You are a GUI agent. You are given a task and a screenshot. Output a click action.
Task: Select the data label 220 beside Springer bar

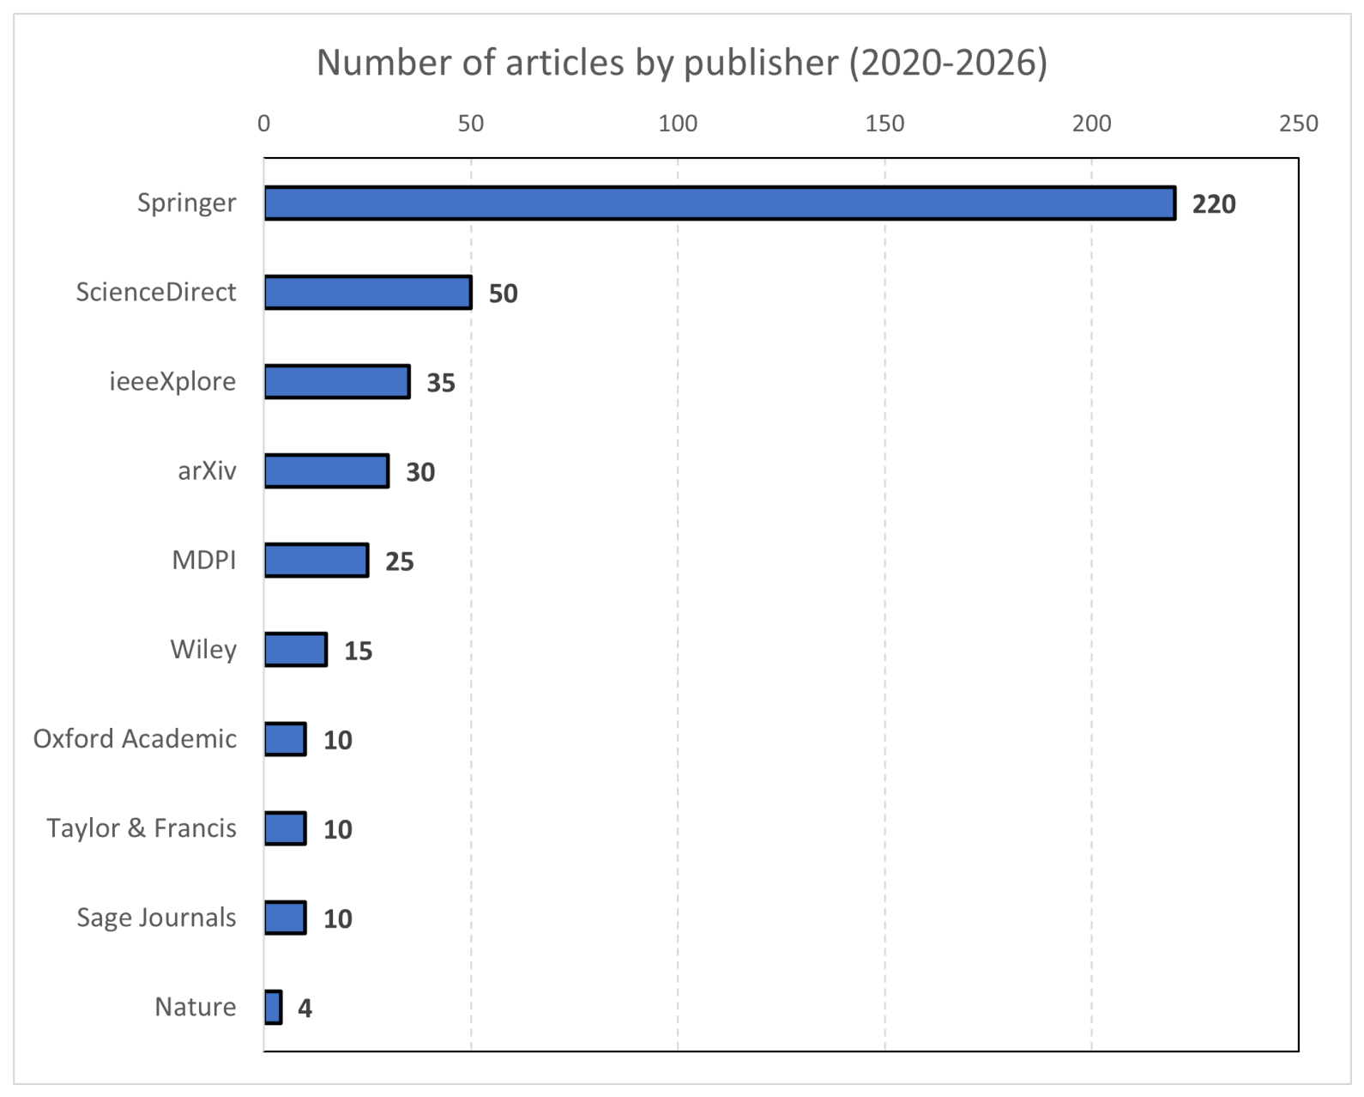pyautogui.click(x=1214, y=204)
